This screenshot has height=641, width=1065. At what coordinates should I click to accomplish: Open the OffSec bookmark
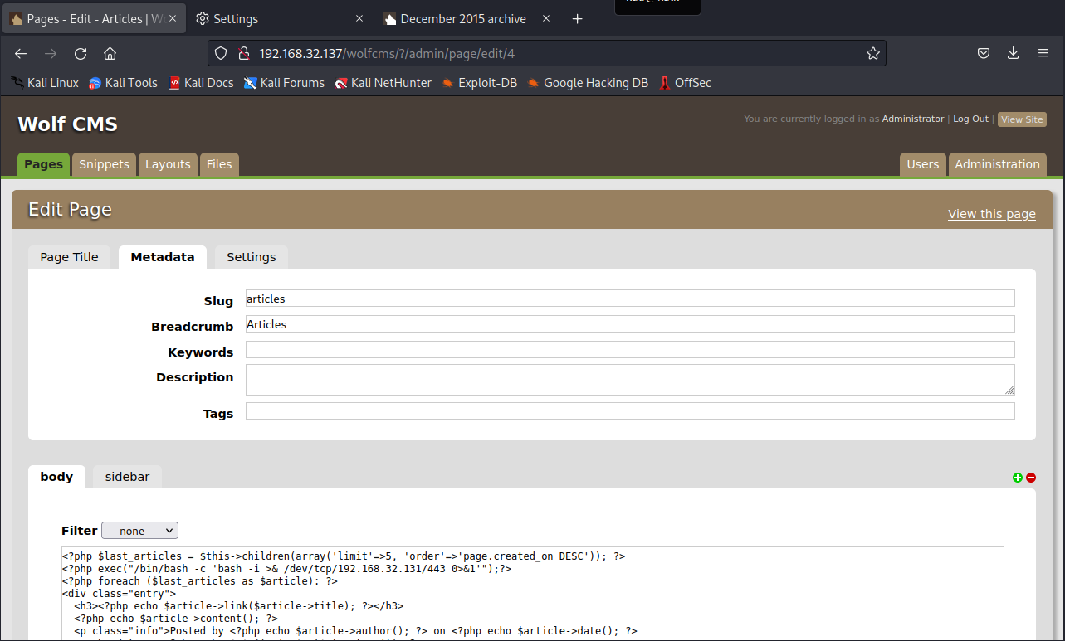(686, 83)
